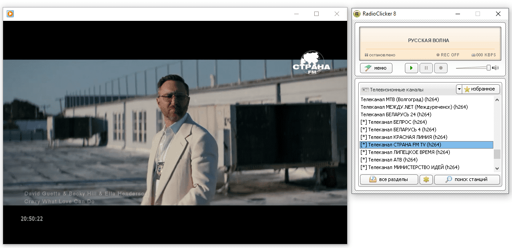The height and width of the screenshot is (248, 512).
Task: Select Телеканал БЕЛАРУСЬ 4 channel
Action: (427, 130)
